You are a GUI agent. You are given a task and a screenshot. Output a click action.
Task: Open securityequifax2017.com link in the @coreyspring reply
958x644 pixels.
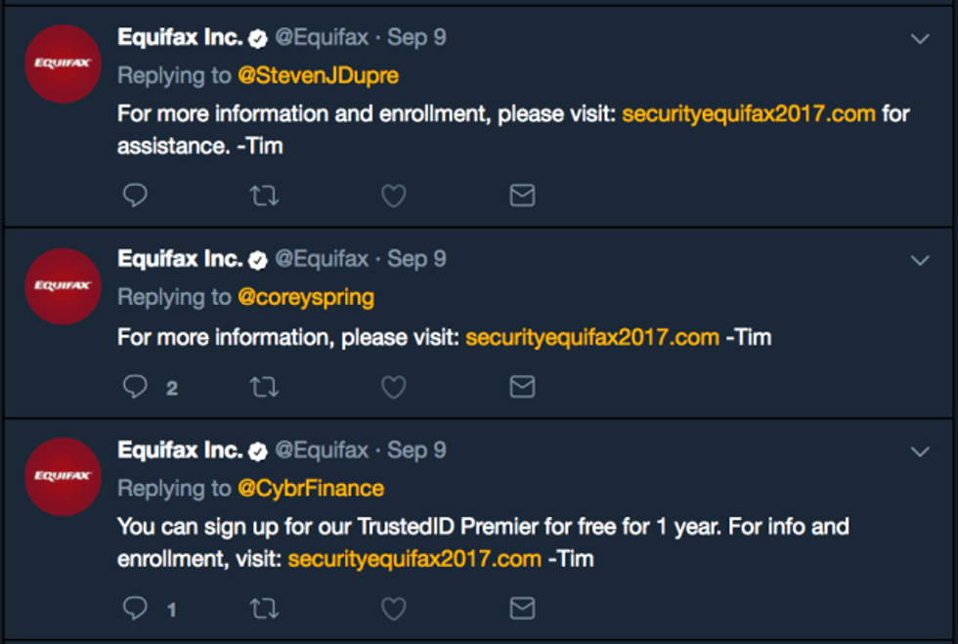pos(591,337)
